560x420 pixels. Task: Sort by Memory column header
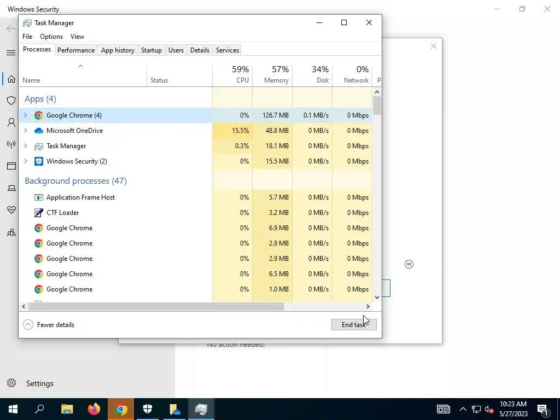coord(272,75)
